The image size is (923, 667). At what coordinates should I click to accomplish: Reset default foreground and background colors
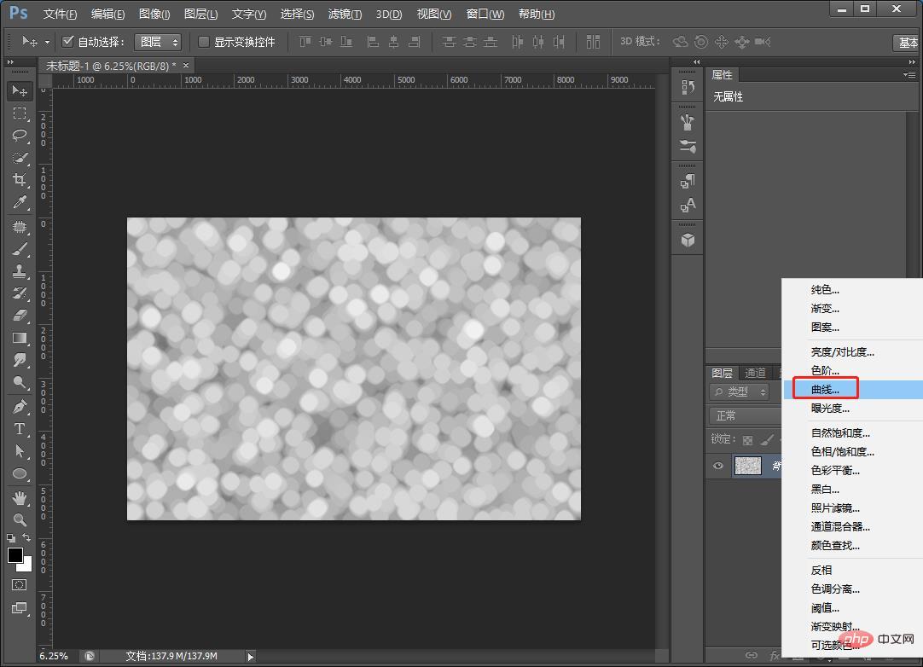pos(11,537)
